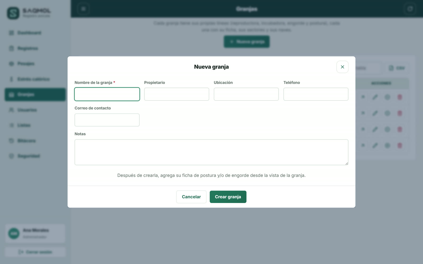Open Dashboard in the sidebar
This screenshot has width=423, height=264.
(35, 33)
